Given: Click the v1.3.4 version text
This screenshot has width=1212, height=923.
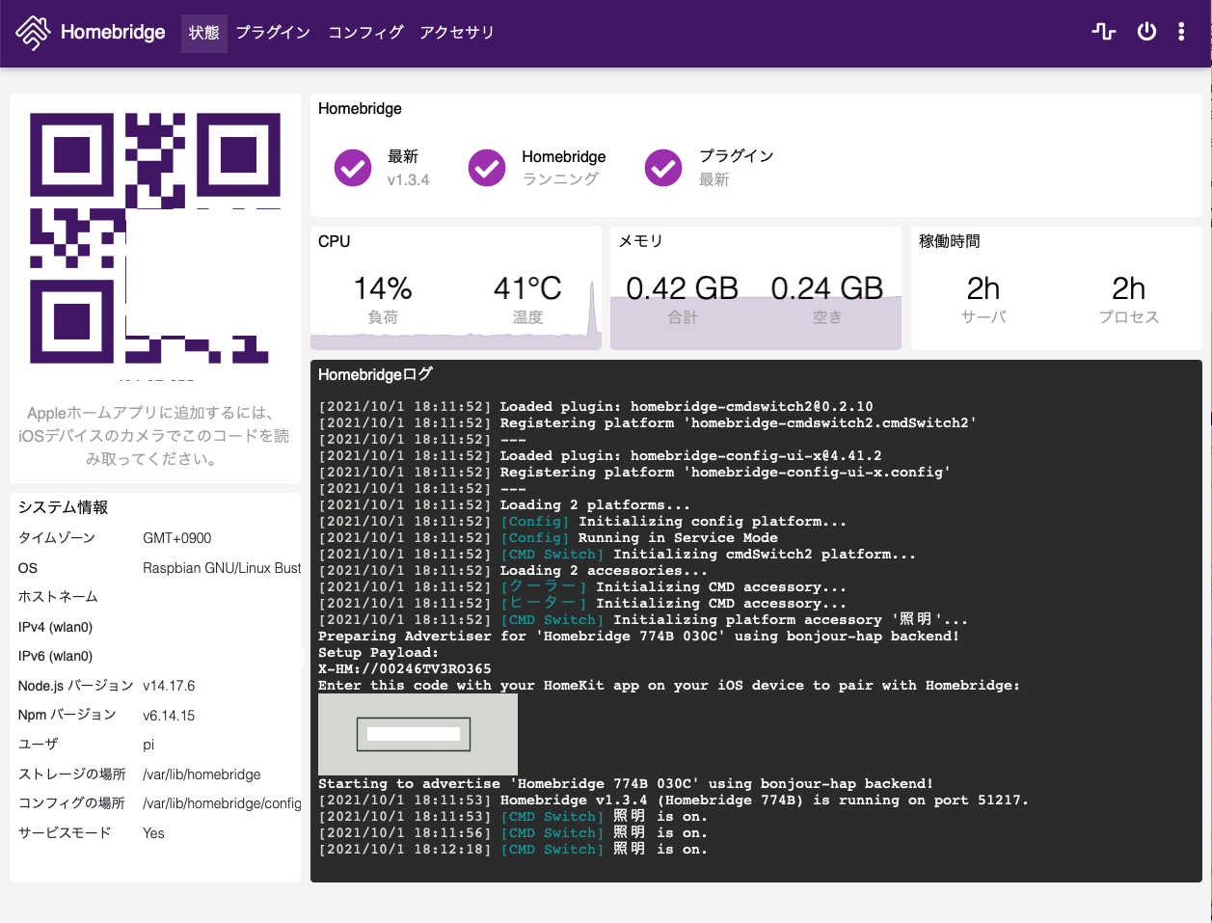Looking at the screenshot, I should pos(409,180).
